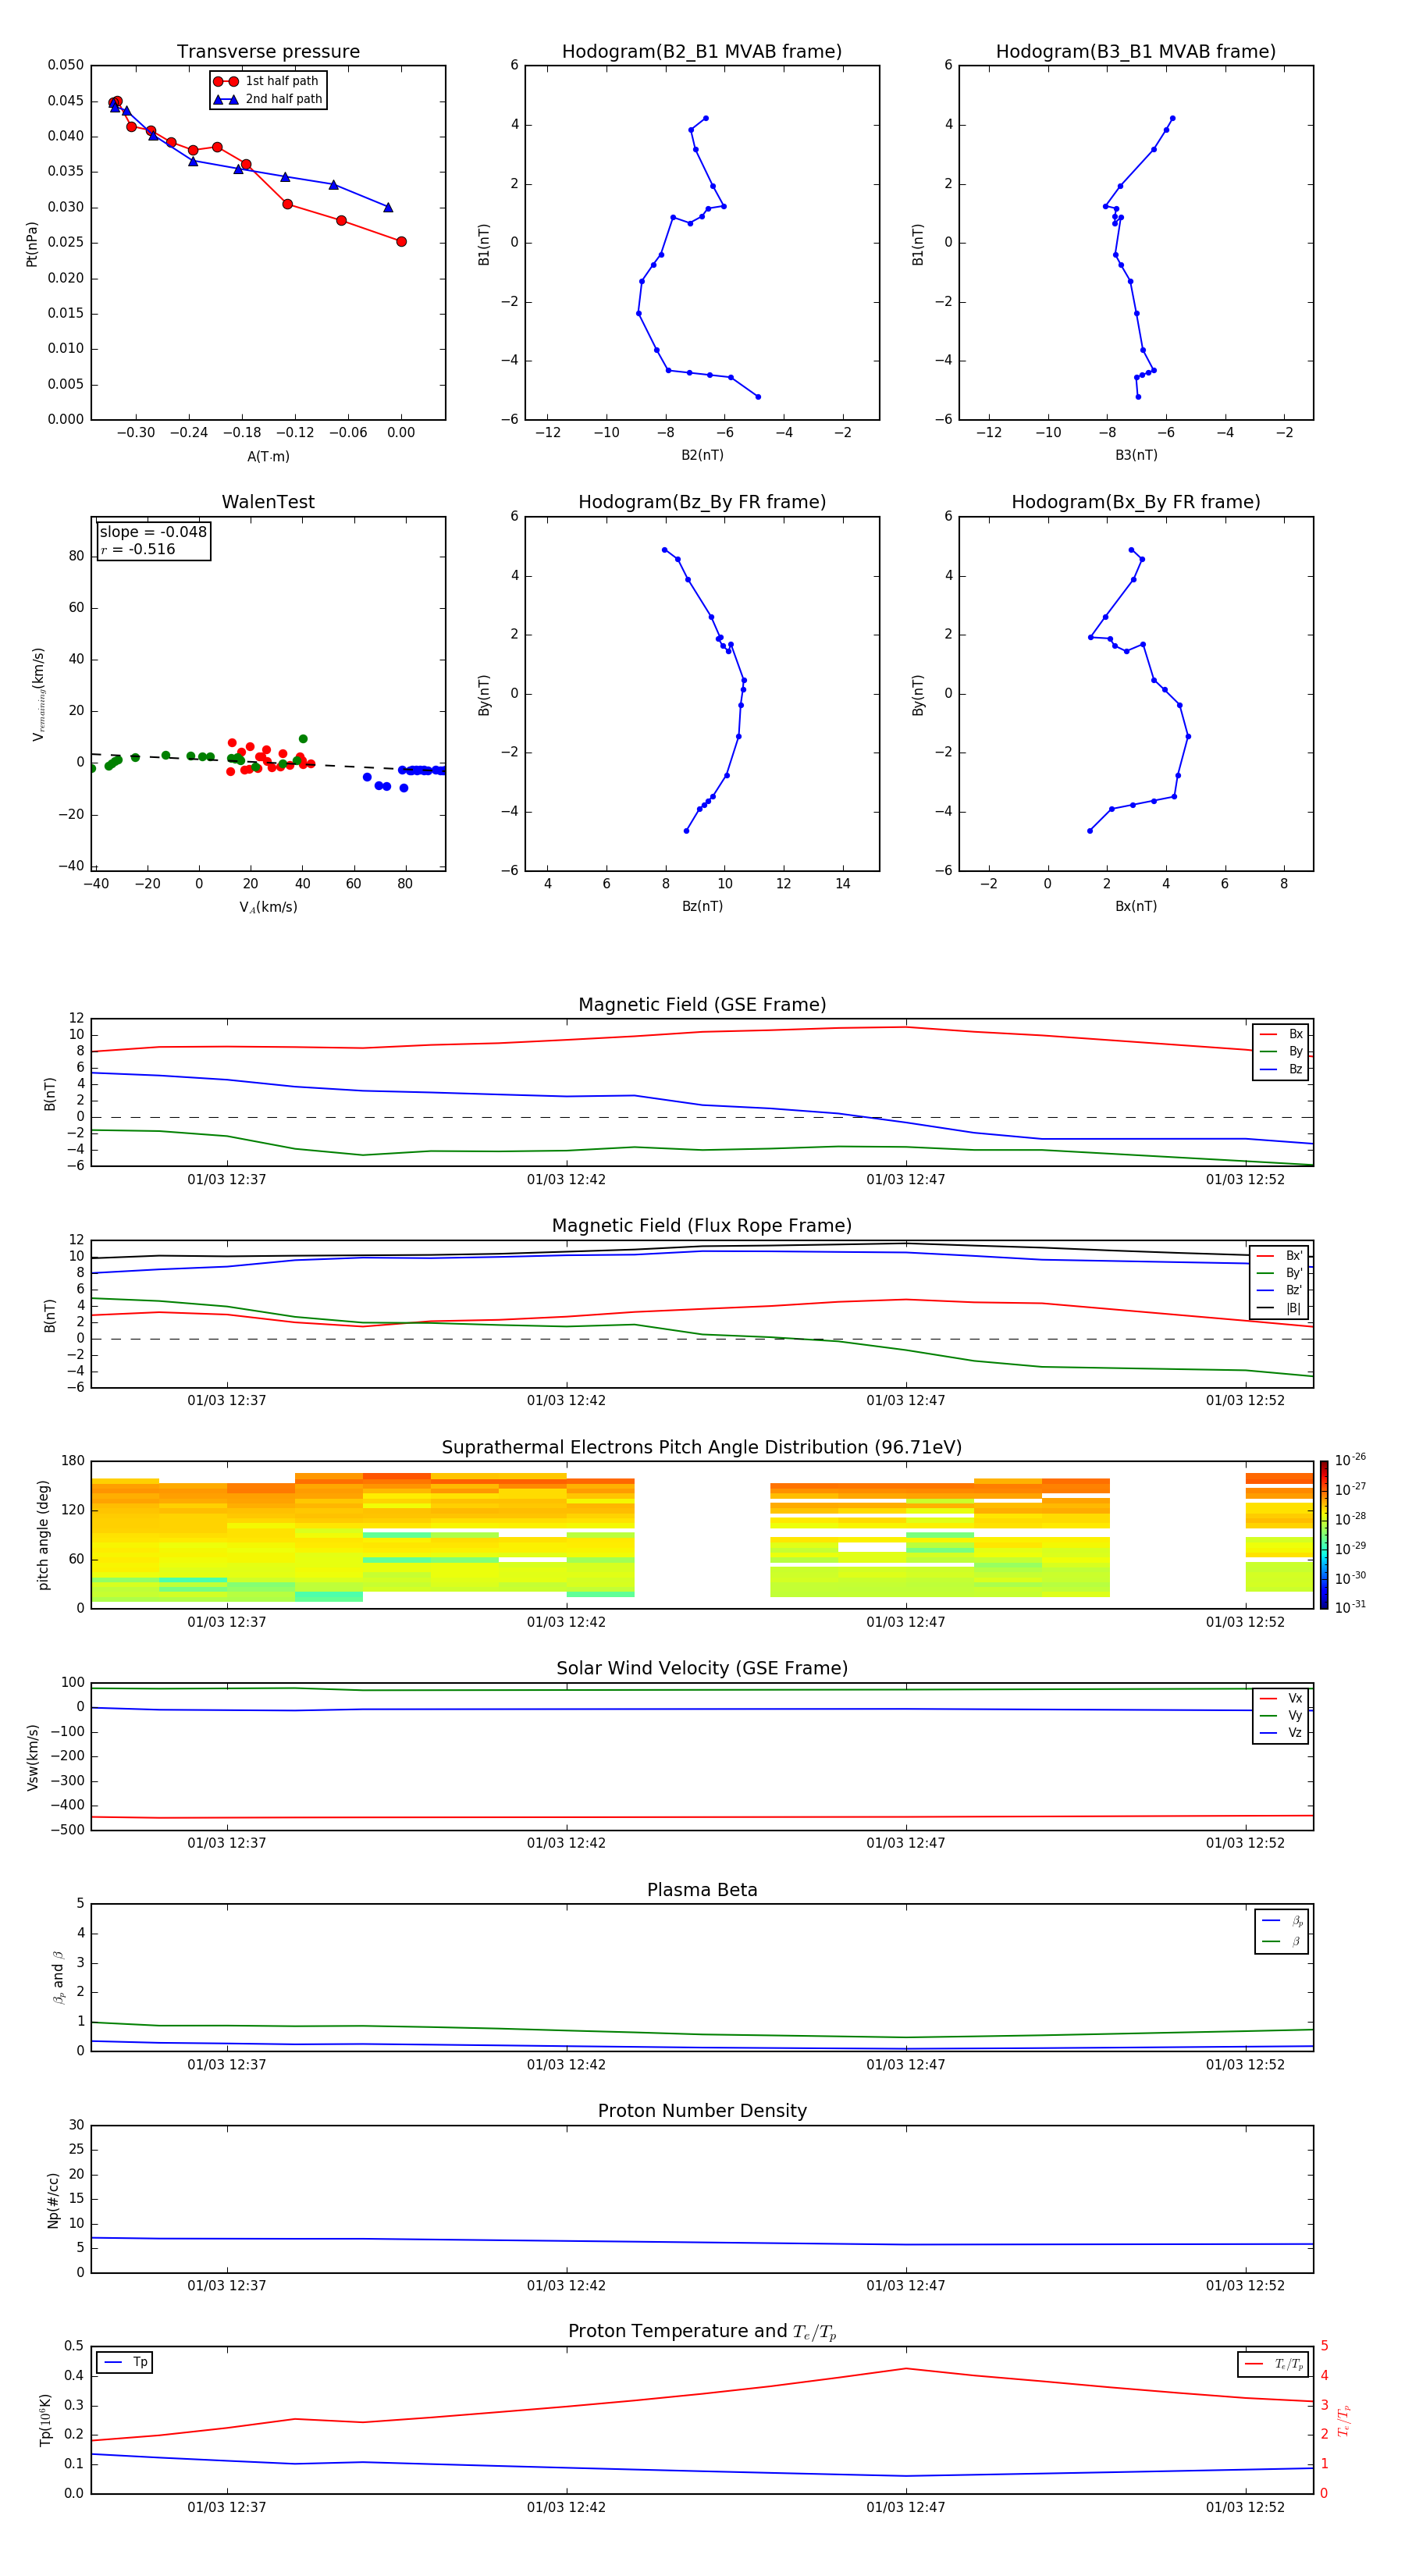Screen dimensions: 1405x2576
Task: Click the 01/03 12:42 tick under Proton Number Density
Action: pos(566,2285)
